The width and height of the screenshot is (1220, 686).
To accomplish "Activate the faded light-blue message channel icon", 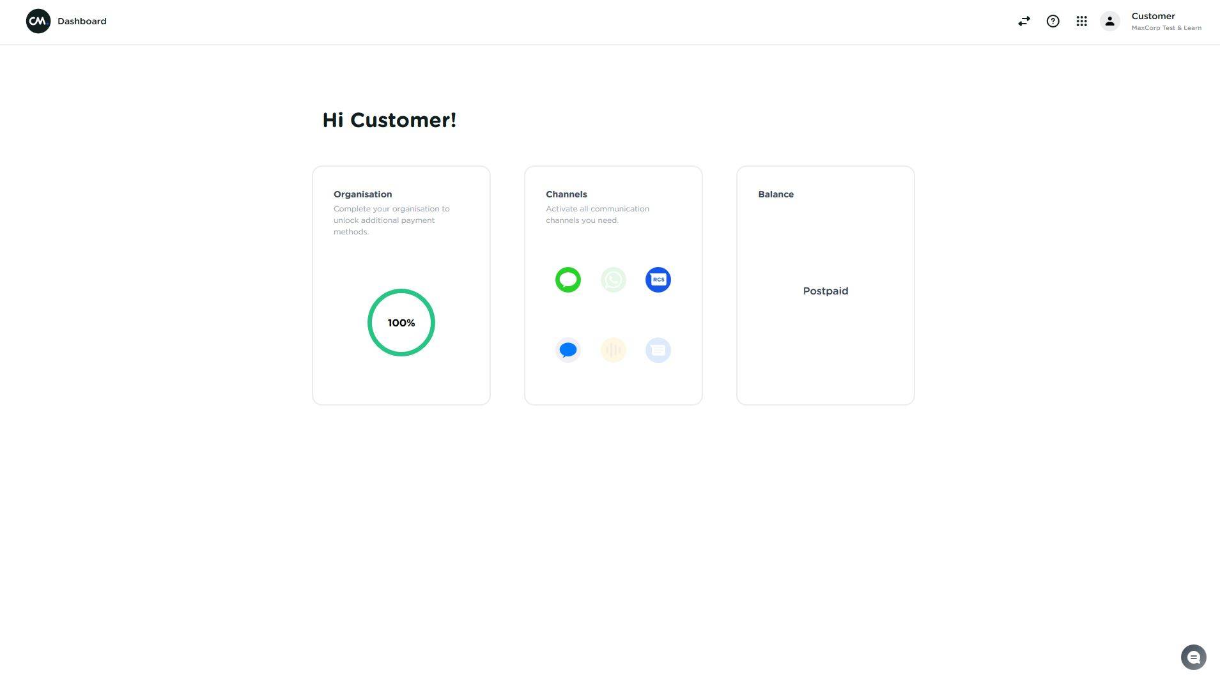I will pos(658,350).
